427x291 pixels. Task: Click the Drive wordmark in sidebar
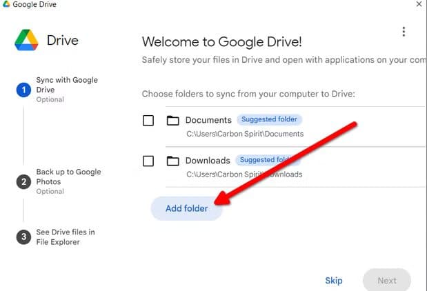[x=63, y=40]
